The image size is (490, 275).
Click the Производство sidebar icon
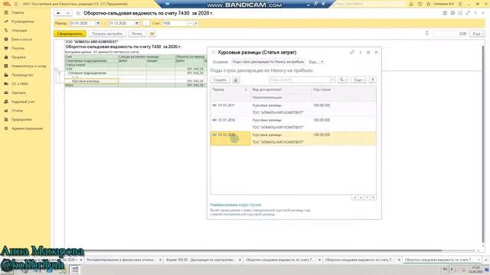click(6, 75)
